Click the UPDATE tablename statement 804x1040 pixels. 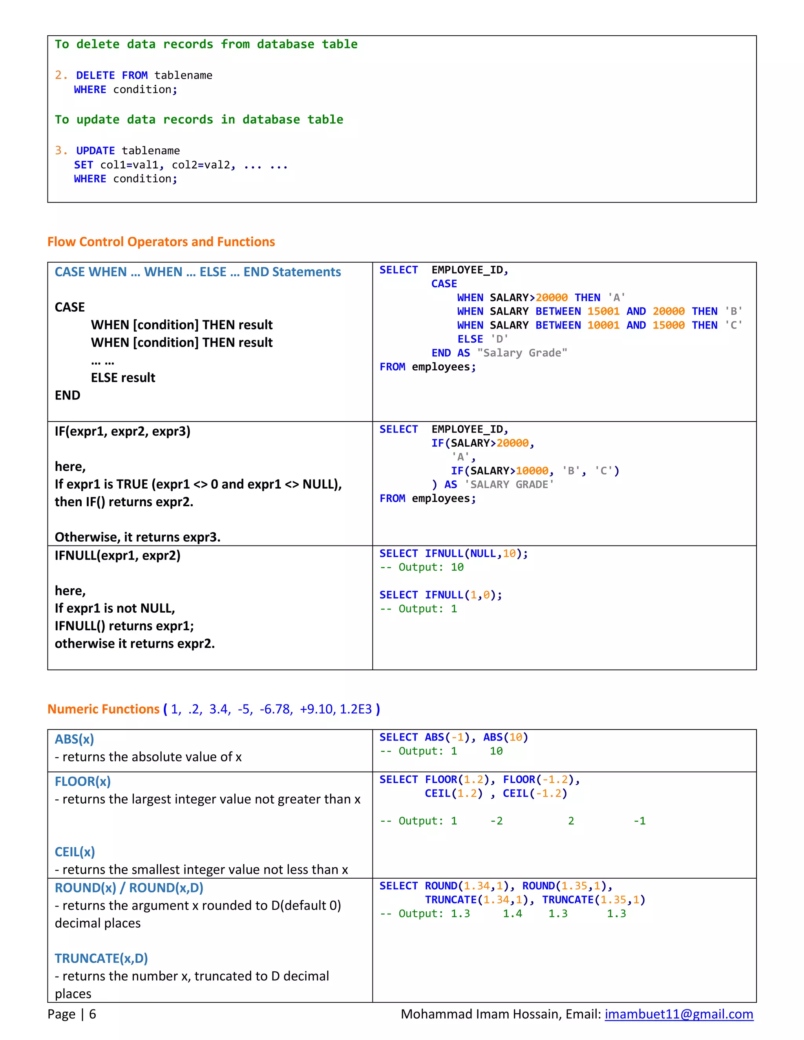coord(128,150)
